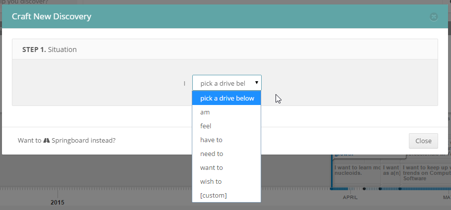
Task: Select 'need to' option
Action: point(226,154)
